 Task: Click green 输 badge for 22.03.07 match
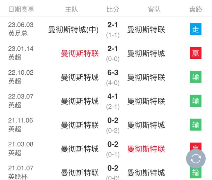pyautogui.click(x=195, y=101)
